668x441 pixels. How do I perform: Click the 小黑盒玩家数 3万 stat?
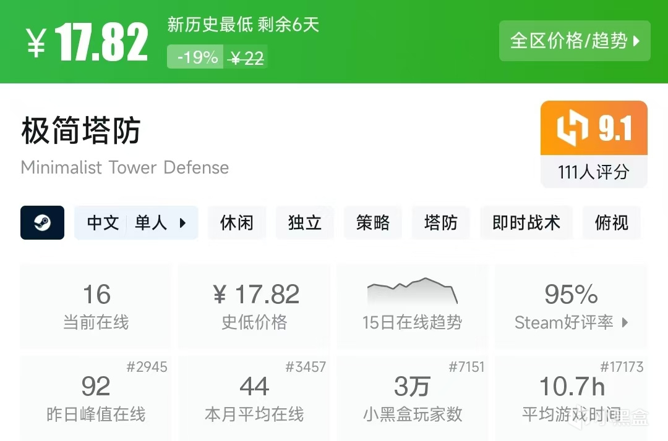[412, 395]
